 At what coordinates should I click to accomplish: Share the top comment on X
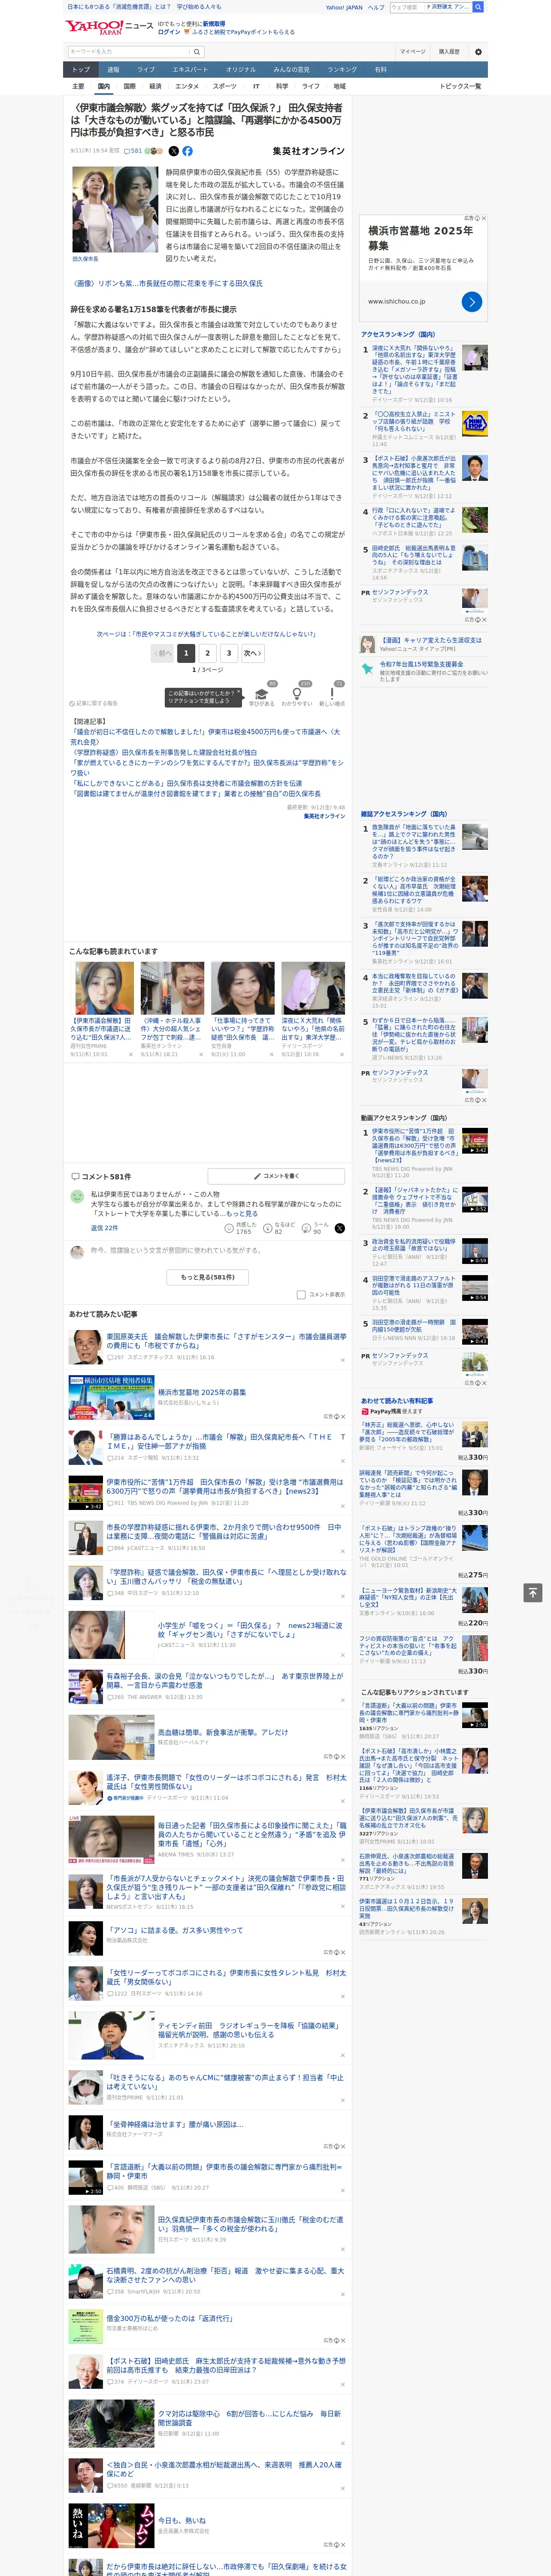coord(339,1227)
